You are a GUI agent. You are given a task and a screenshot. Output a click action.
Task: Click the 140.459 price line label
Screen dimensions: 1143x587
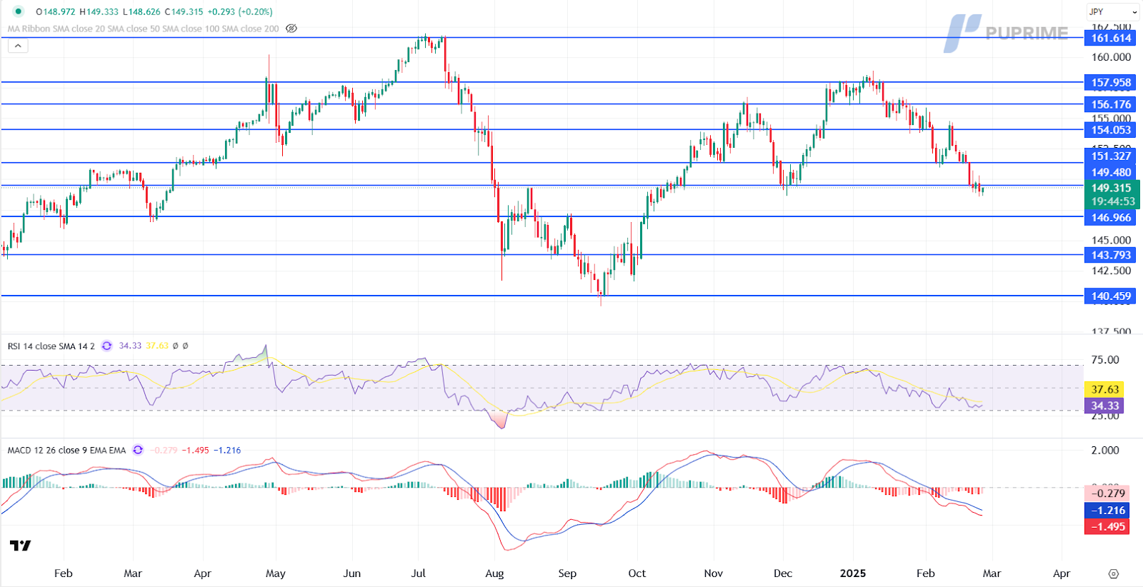[x=1110, y=296]
